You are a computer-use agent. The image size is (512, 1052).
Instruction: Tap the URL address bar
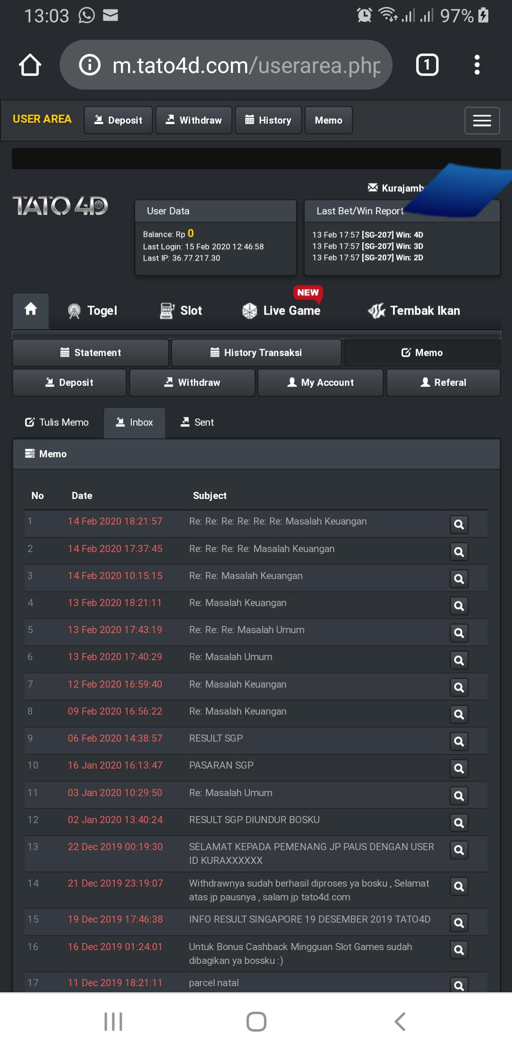[246, 65]
